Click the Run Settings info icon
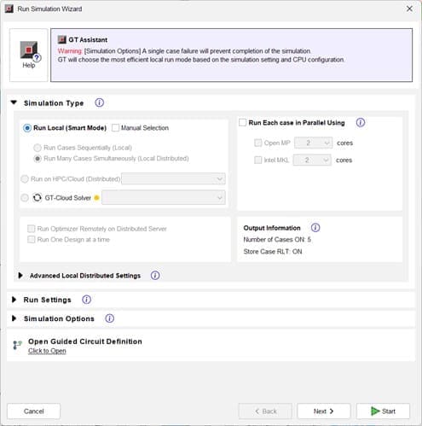This screenshot has height=426, width=422. [86, 300]
